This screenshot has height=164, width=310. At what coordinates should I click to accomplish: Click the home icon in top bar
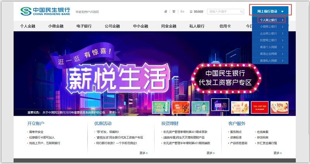tap(165, 12)
